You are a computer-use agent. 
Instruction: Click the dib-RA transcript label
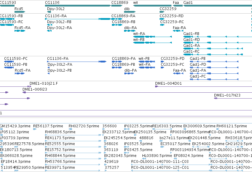(131, 28)
